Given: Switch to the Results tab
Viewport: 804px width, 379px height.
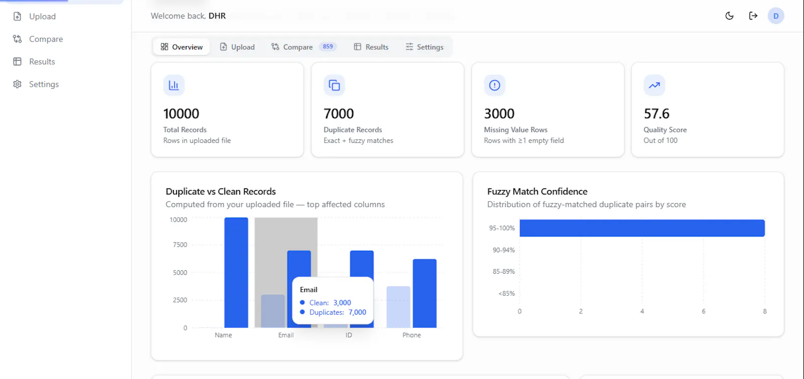Looking at the screenshot, I should coord(371,47).
